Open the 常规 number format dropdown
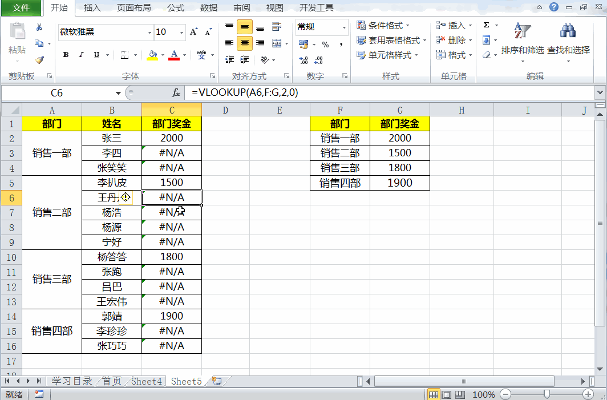Screen dimensions: 607x400 click(x=345, y=27)
